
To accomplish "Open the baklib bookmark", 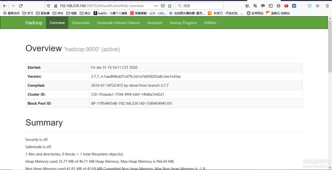I will [110, 13].
